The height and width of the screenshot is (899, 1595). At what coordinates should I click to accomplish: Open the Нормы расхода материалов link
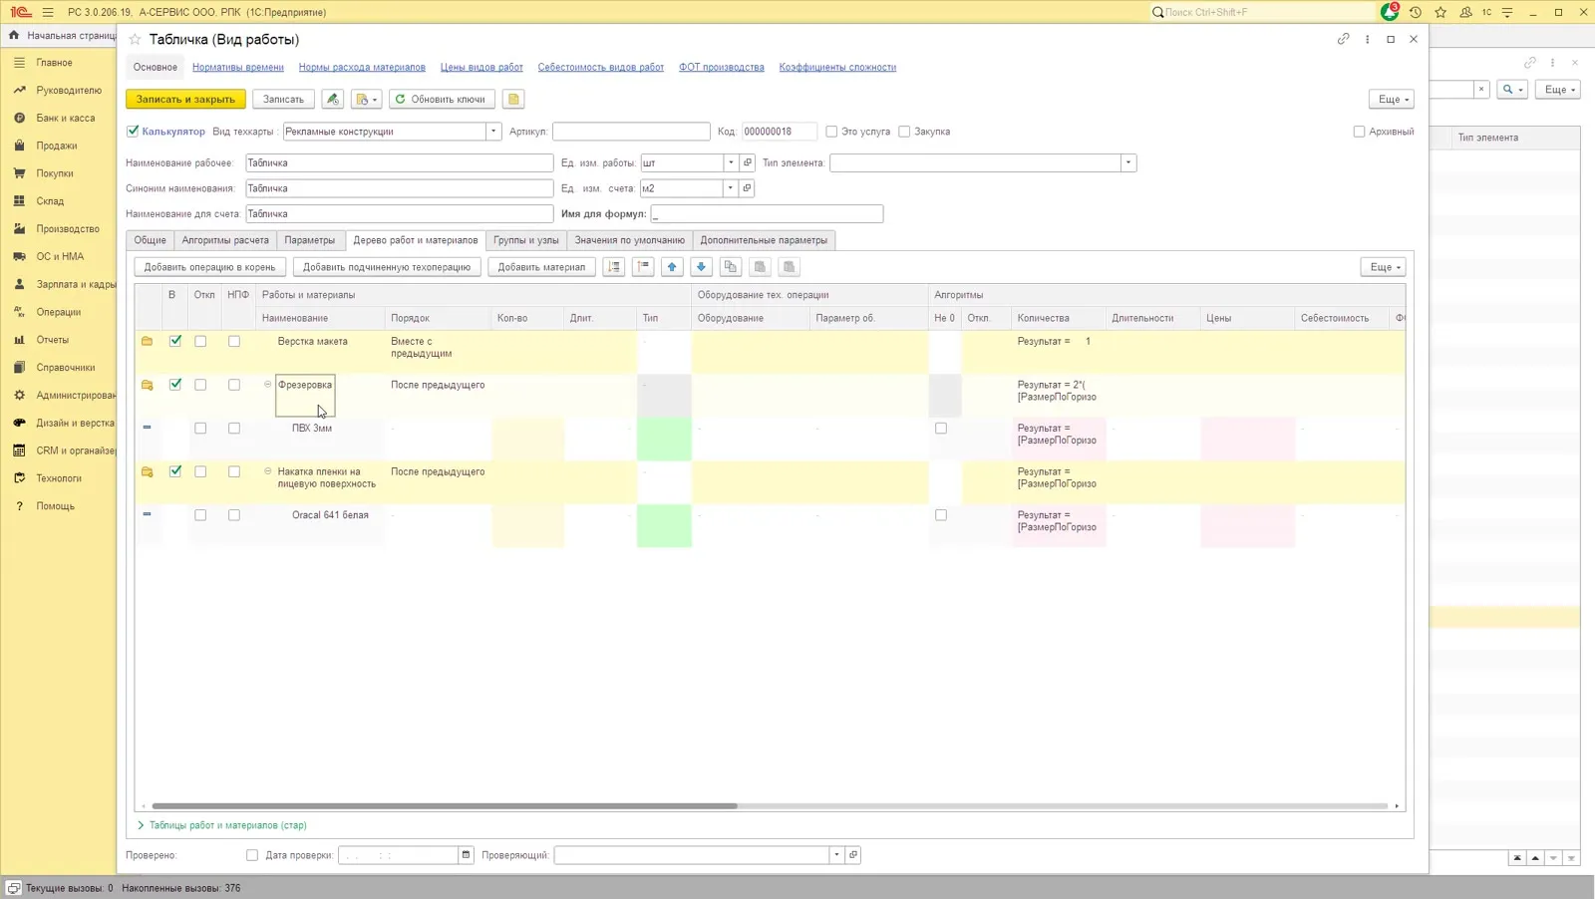[x=362, y=67]
